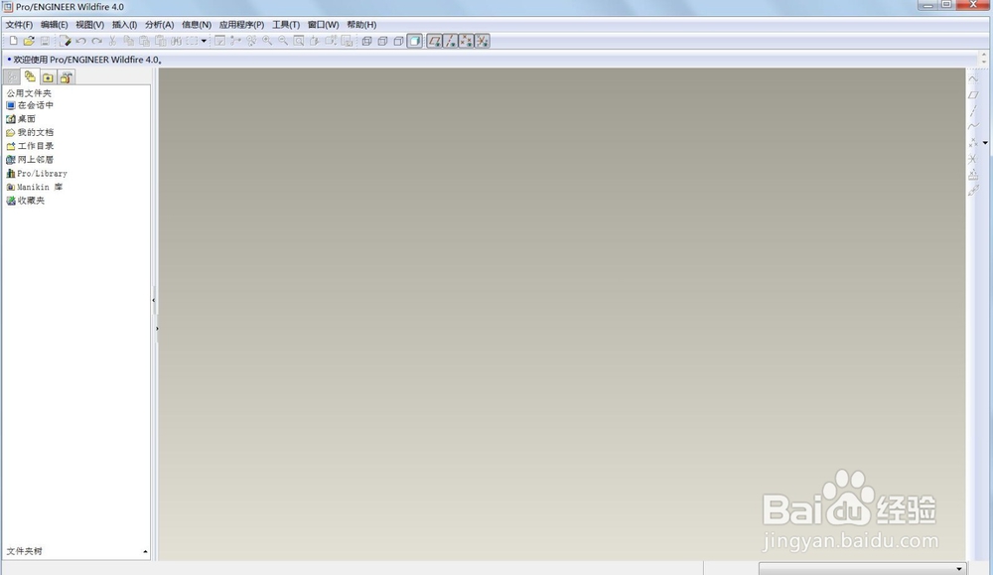
Task: Open the 信息(N) menu
Action: click(197, 25)
